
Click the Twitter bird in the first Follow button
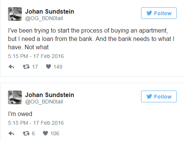tap(149, 13)
